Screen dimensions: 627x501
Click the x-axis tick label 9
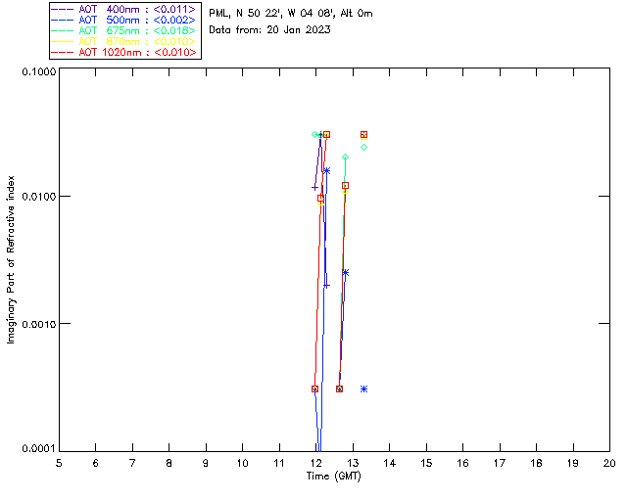[x=206, y=463]
